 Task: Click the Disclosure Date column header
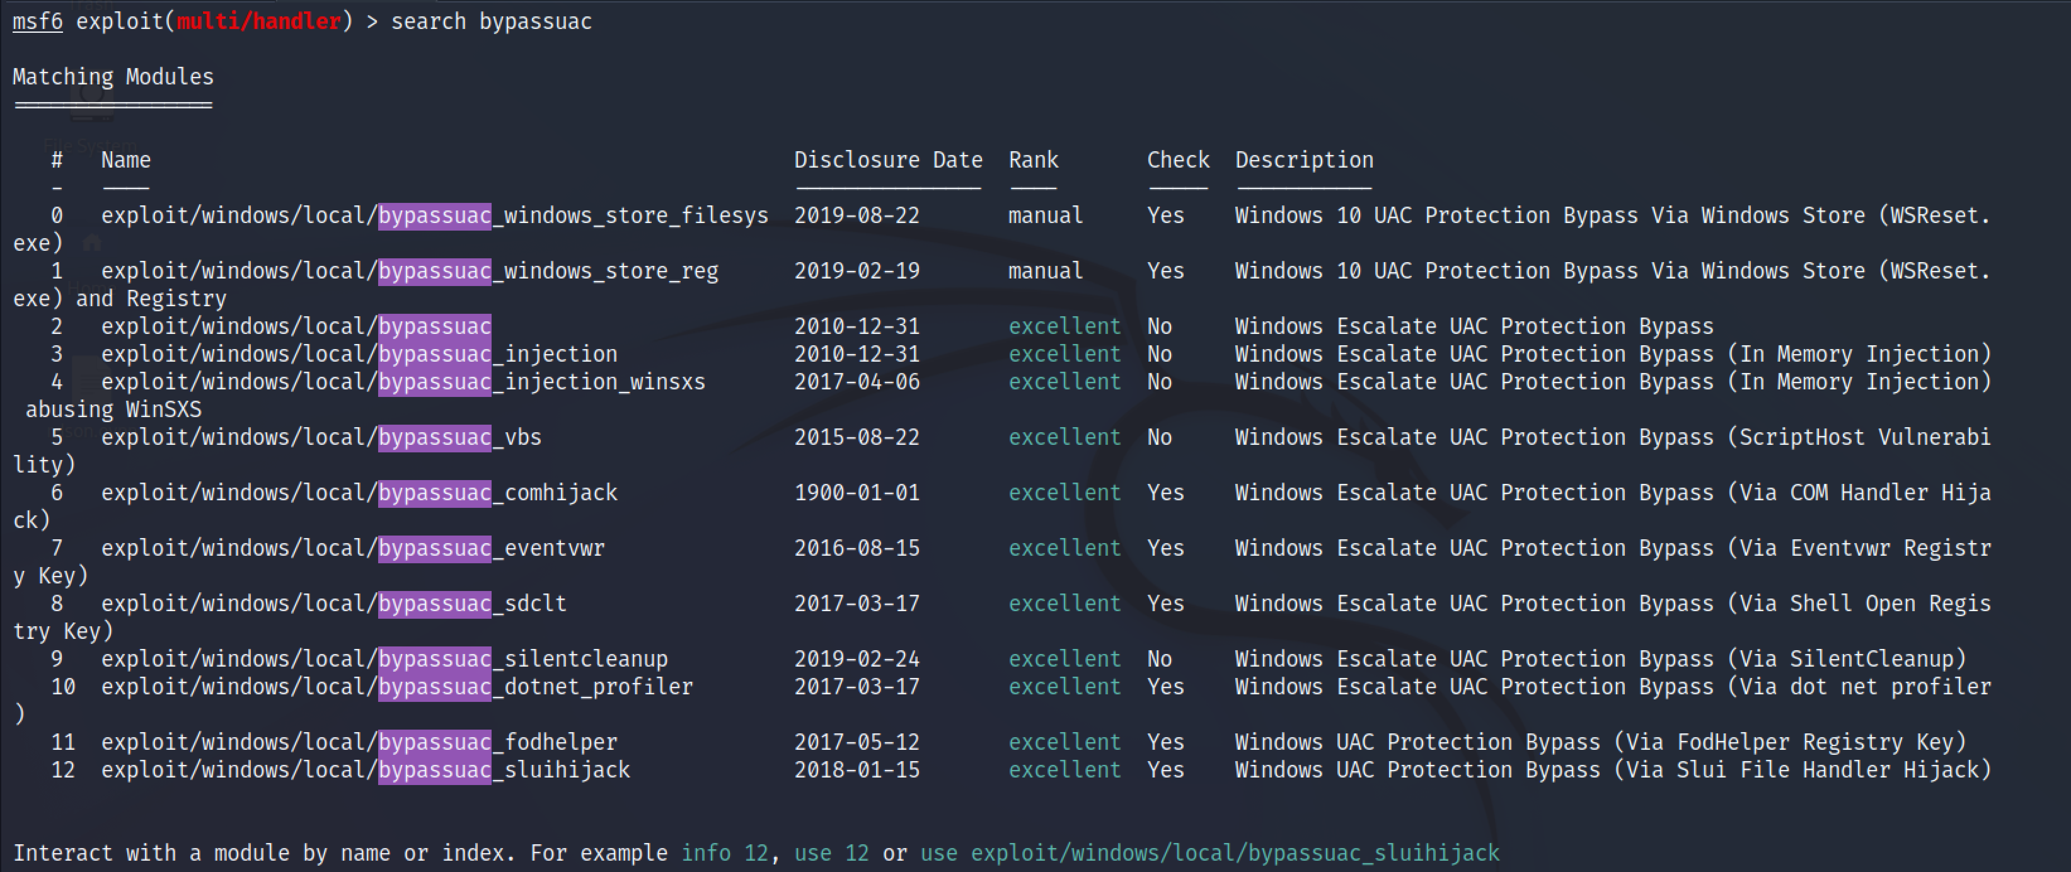pyautogui.click(x=888, y=160)
